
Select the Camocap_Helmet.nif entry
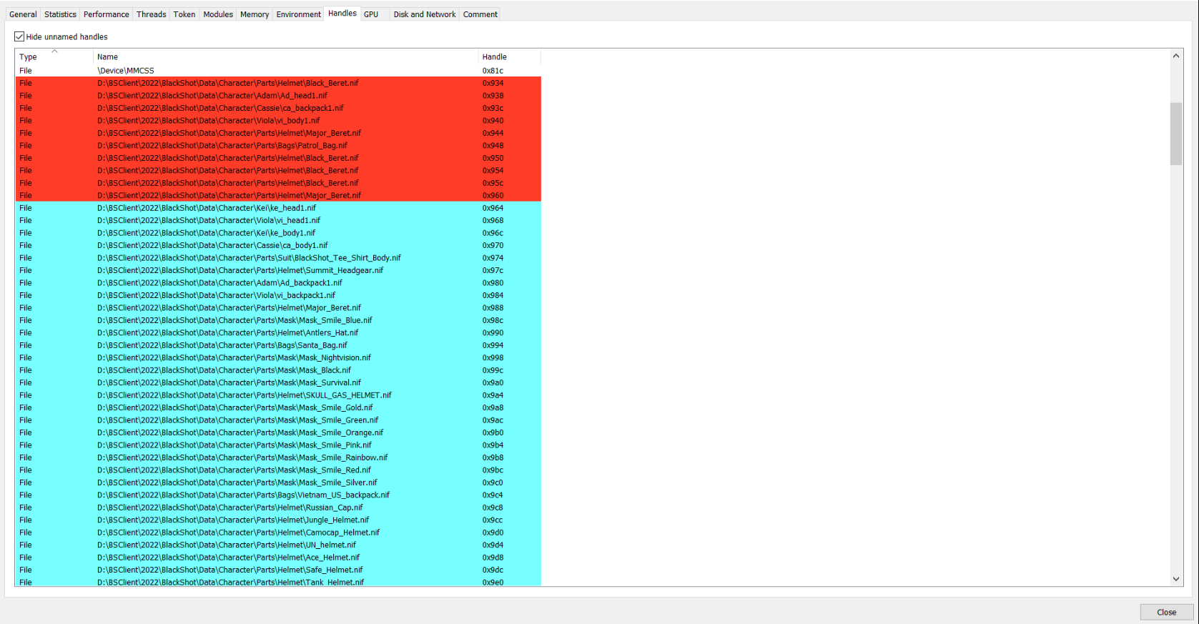click(x=278, y=533)
